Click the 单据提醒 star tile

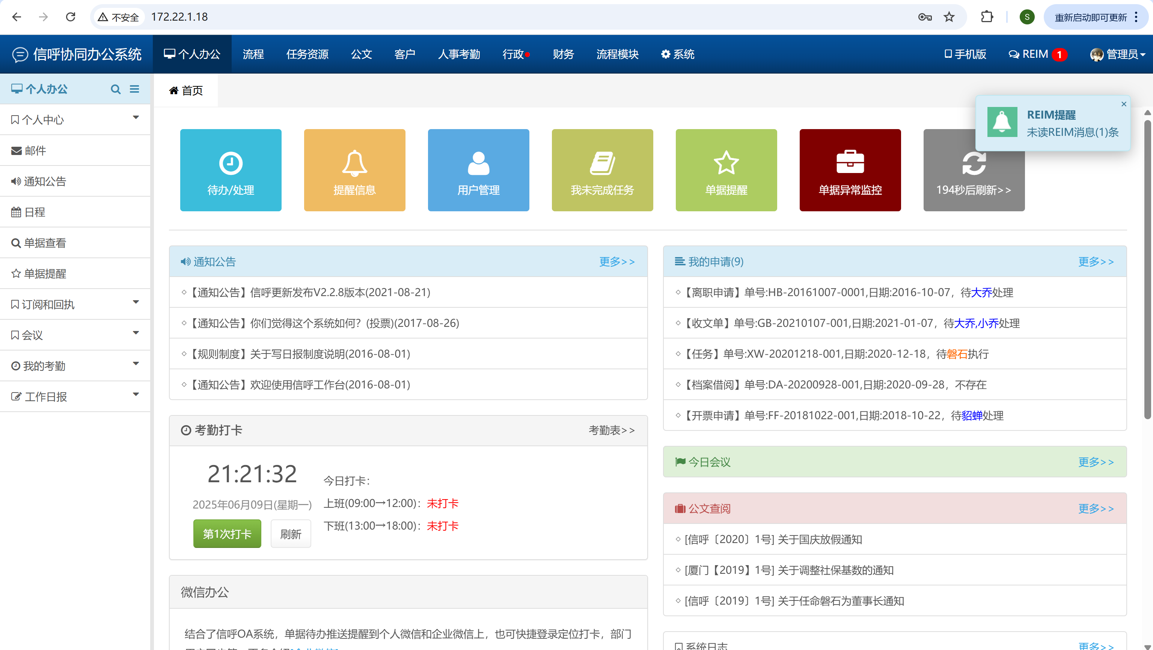coord(725,170)
